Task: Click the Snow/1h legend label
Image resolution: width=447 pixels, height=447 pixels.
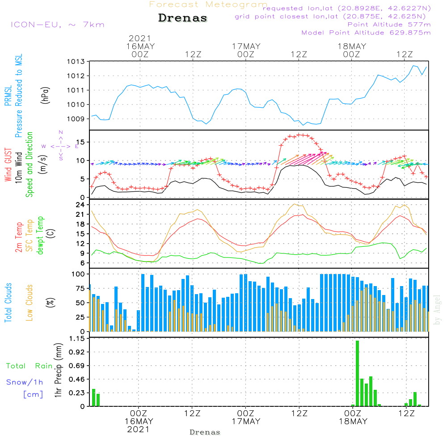Action: (x=25, y=382)
